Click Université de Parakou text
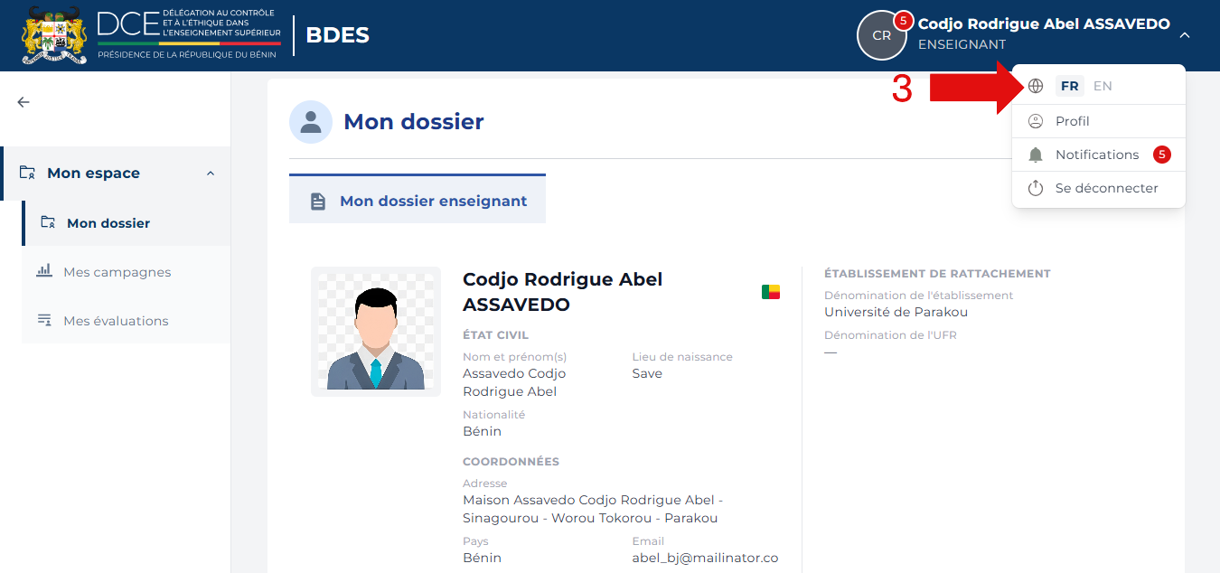Viewport: 1220px width, 573px height. coord(896,312)
